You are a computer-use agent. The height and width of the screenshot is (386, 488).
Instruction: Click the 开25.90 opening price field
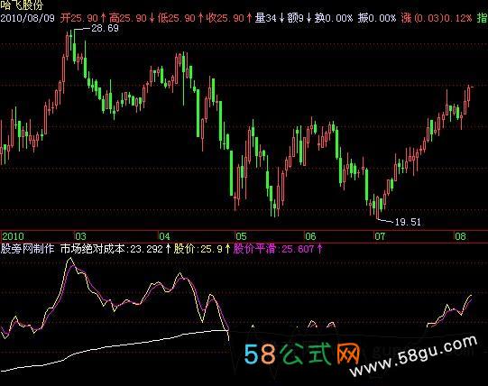coord(79,18)
